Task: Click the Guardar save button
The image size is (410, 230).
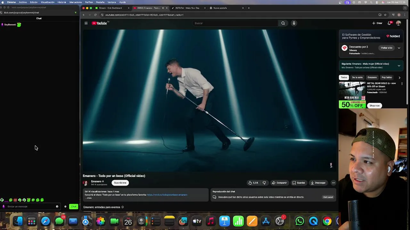Action: pos(299,183)
